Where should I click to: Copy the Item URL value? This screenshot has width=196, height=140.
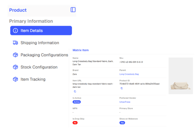click(x=75, y=92)
